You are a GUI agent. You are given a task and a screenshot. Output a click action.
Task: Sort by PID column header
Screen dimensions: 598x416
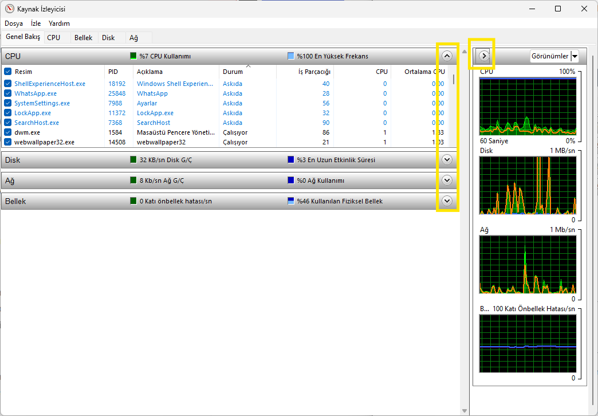[119, 72]
